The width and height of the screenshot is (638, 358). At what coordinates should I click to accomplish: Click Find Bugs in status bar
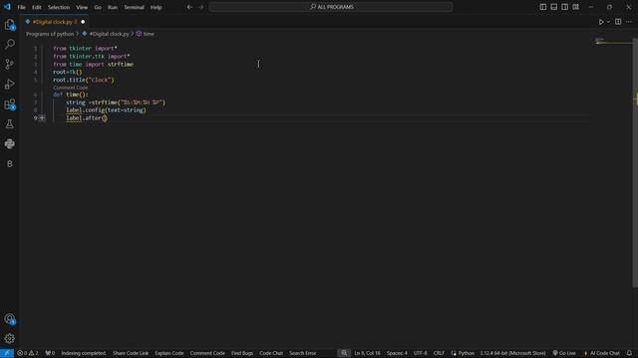(242, 353)
